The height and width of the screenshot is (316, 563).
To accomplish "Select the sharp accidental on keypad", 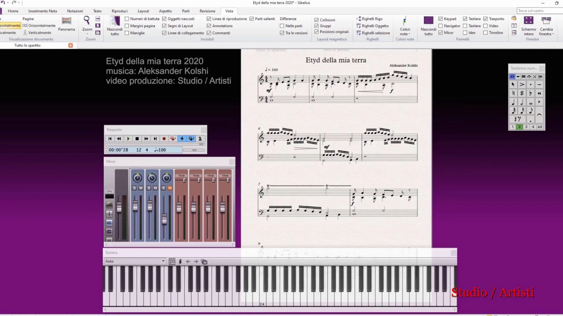I will point(522,93).
